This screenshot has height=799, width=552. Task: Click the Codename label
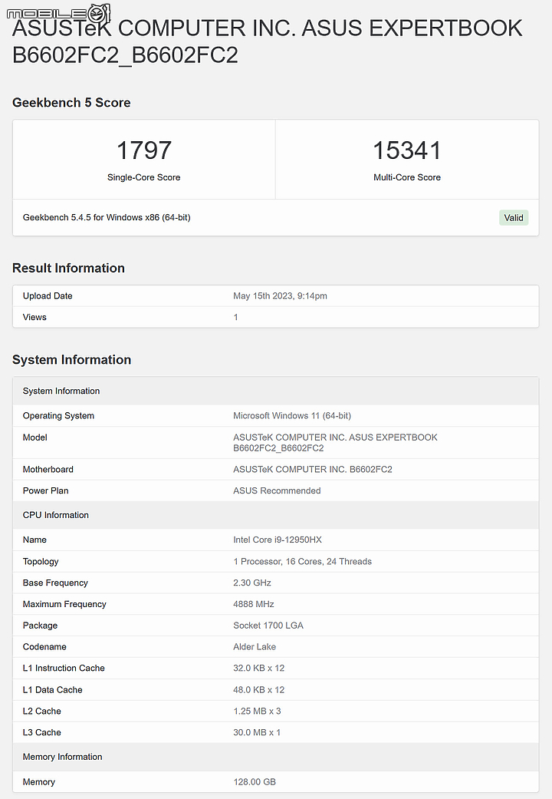pyautogui.click(x=44, y=647)
